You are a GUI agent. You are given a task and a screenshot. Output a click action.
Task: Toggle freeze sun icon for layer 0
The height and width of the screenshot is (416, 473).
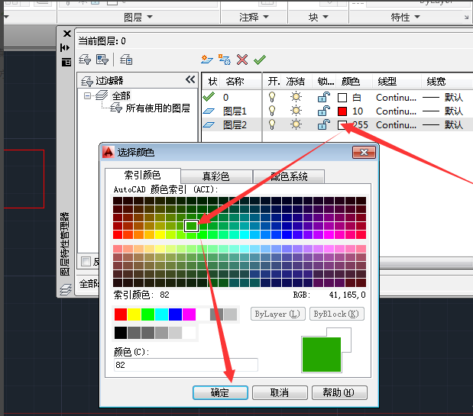coord(296,97)
